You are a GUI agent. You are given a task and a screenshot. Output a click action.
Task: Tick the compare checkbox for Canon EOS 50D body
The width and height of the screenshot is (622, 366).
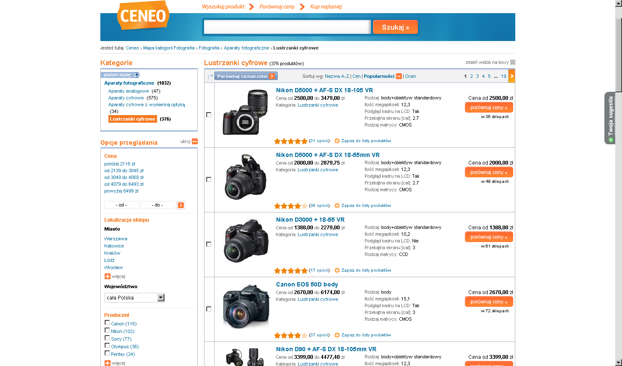209,309
